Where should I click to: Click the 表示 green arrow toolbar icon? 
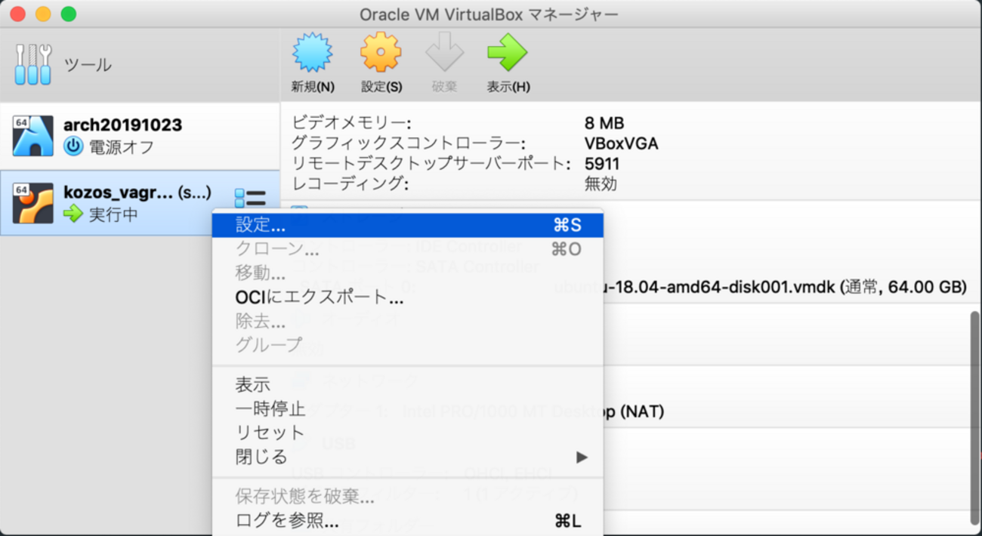[x=508, y=53]
